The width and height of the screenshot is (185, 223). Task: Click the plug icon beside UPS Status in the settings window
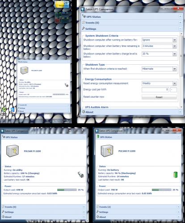[84, 16]
